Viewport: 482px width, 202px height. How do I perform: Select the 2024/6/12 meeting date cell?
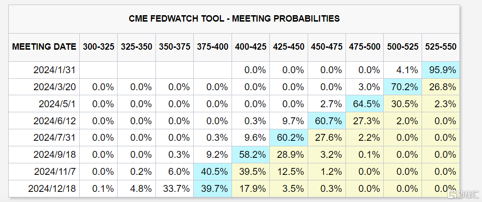point(54,121)
